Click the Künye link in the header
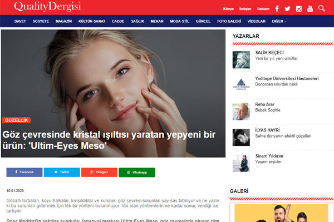Screen dimensions: 334x222 (x=228, y=9)
